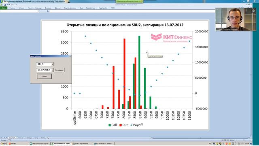This screenshot has width=259, height=146.
Task: Click the КИТ Финанс logo on chart
Action: [172, 38]
